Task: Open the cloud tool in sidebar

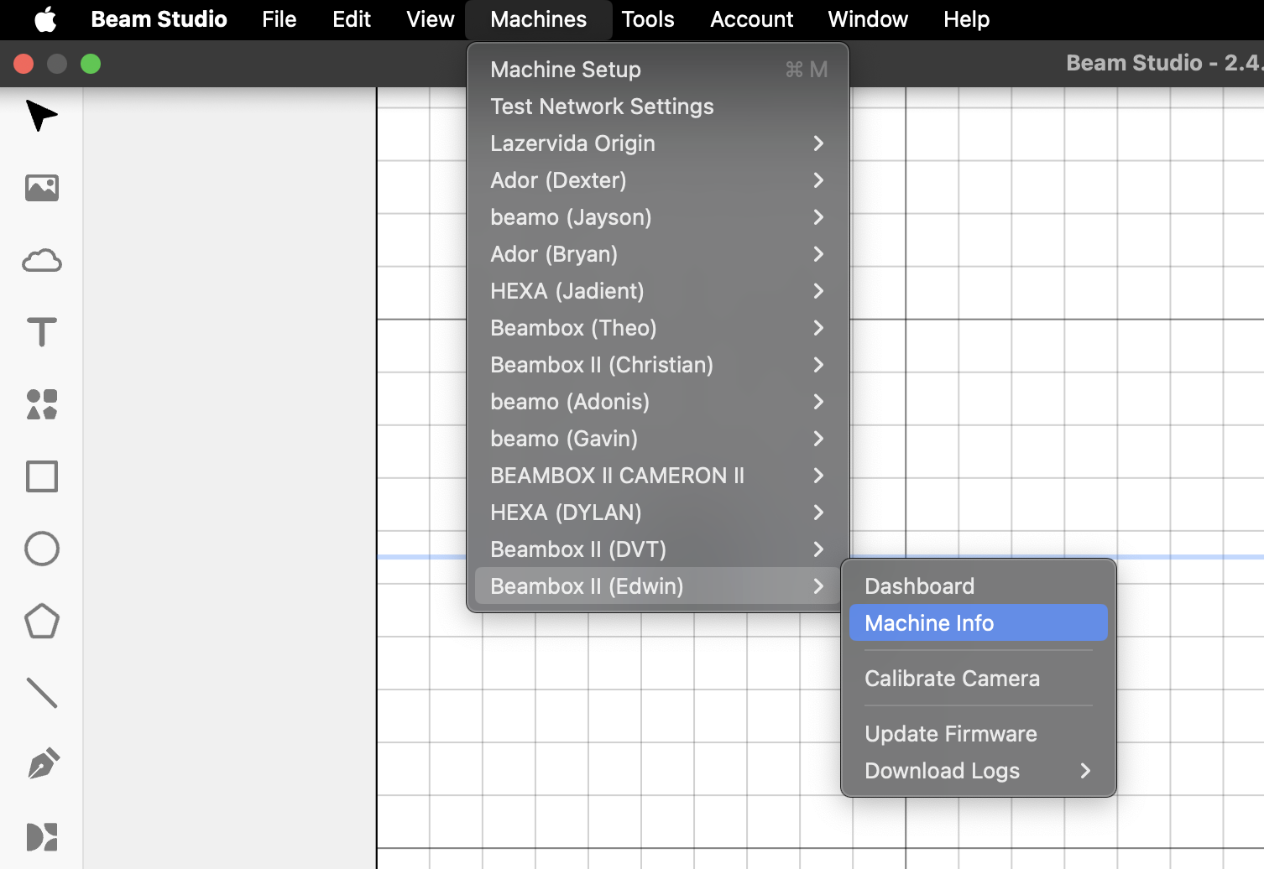Action: [x=41, y=260]
